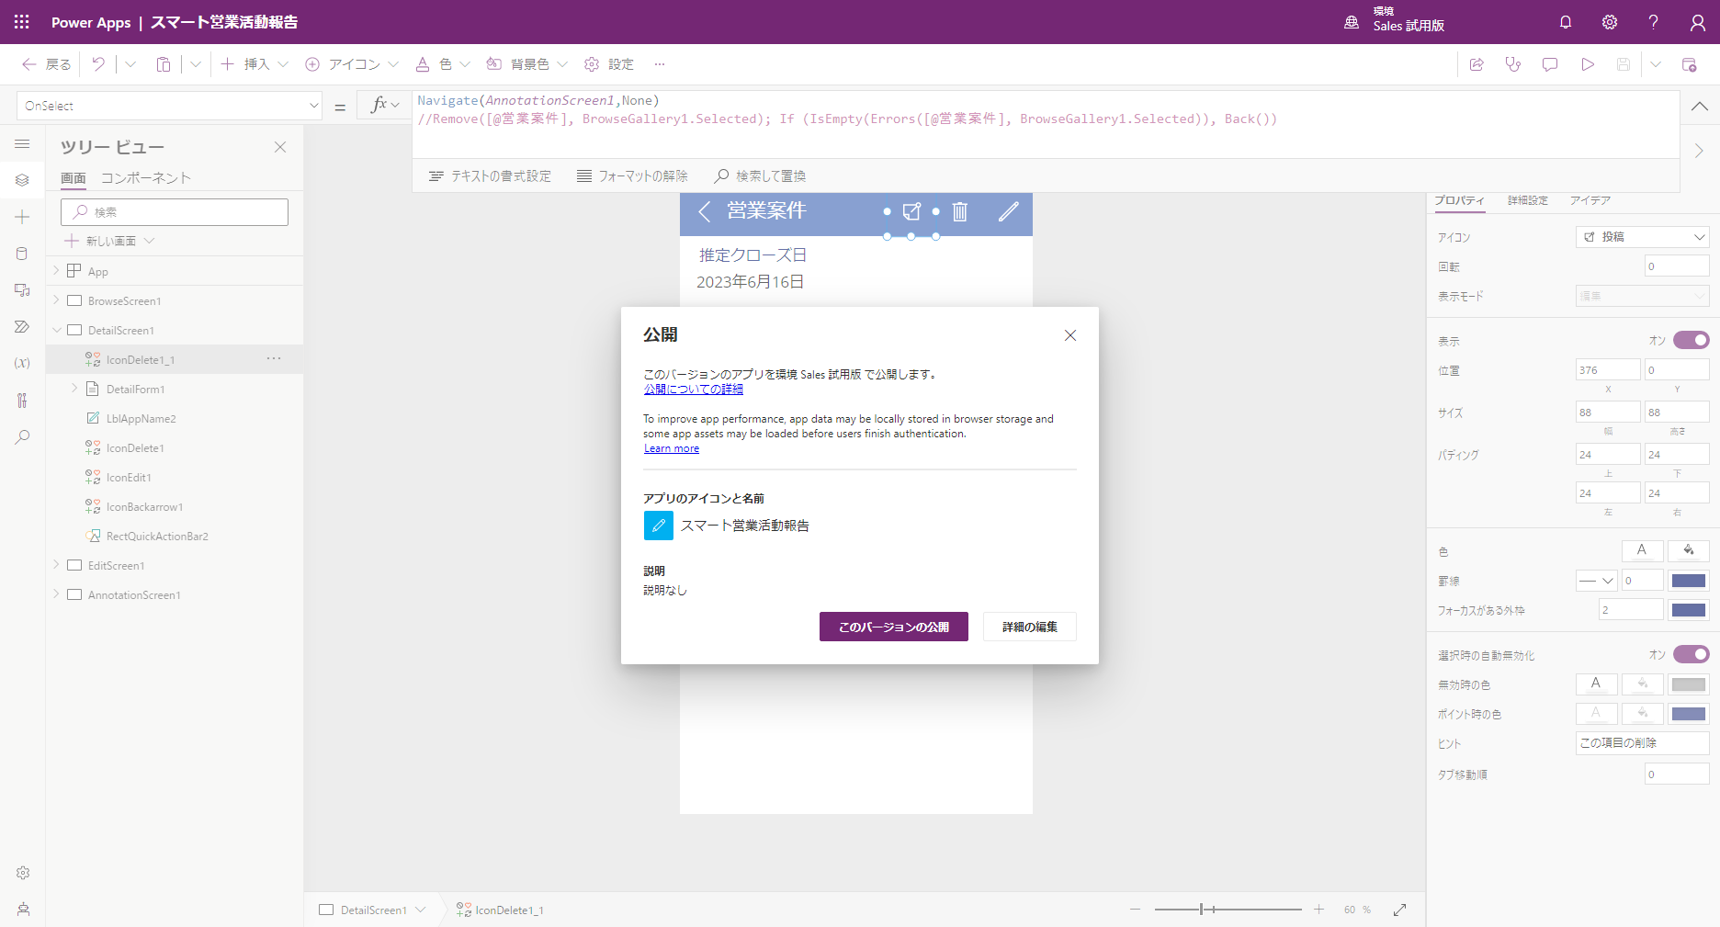Click 新しい画面 in the tree view
The width and height of the screenshot is (1720, 927).
(109, 241)
